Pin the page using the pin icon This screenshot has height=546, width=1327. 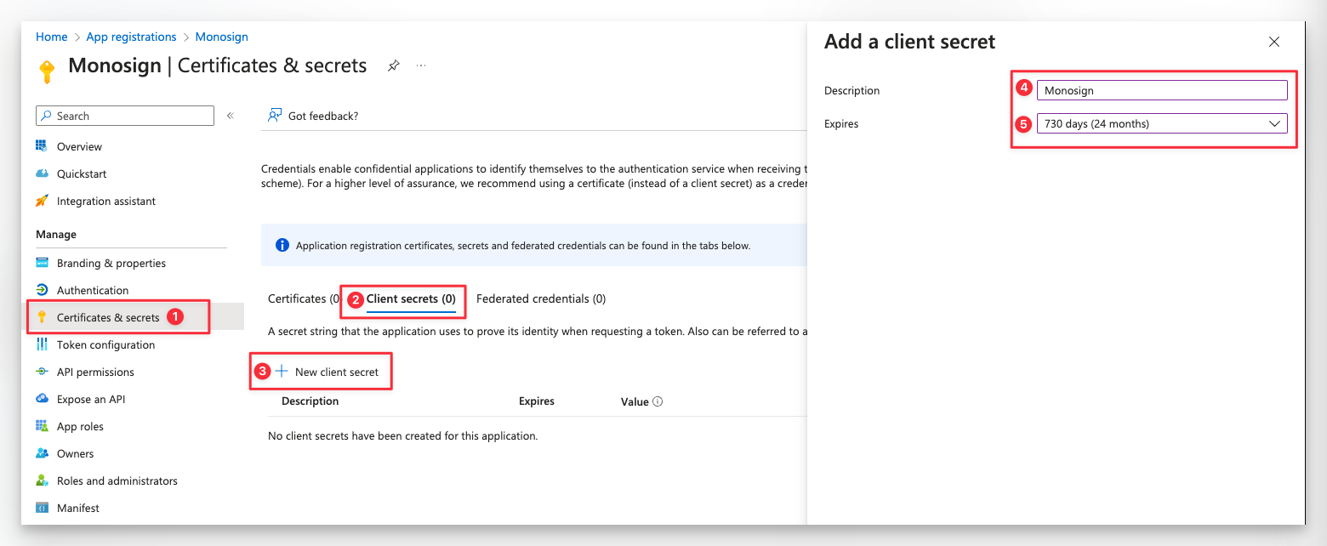coord(393,65)
